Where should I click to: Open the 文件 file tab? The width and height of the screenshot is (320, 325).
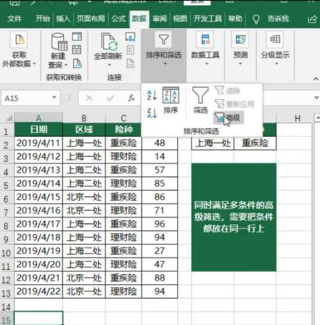point(15,19)
